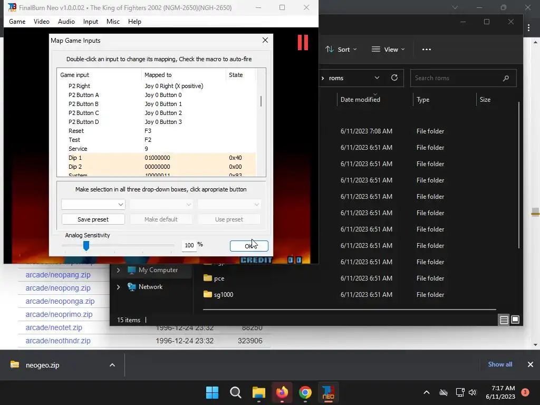Switch Explorer to details view icon
The width and height of the screenshot is (540, 405).
point(504,320)
